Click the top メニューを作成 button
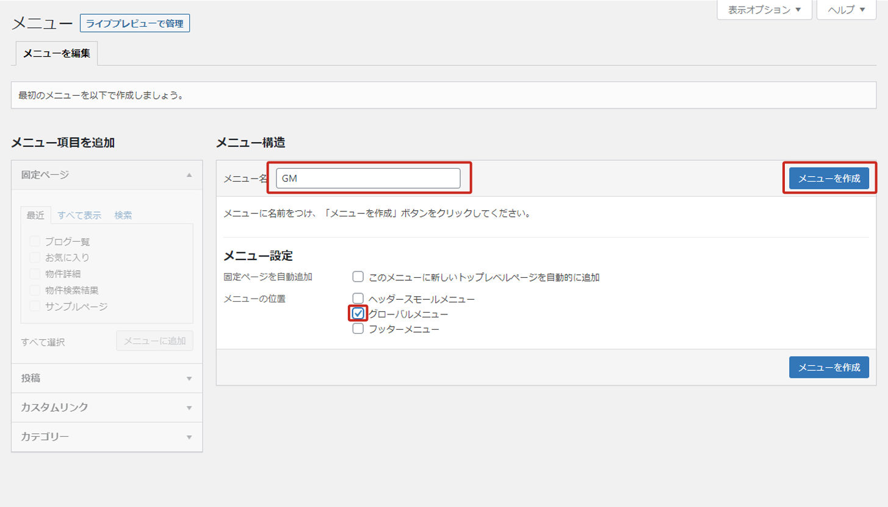This screenshot has width=888, height=507. pyautogui.click(x=829, y=179)
